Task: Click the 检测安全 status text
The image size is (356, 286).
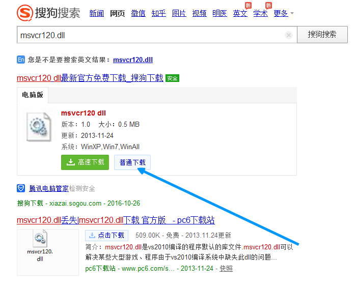Action: point(82,188)
